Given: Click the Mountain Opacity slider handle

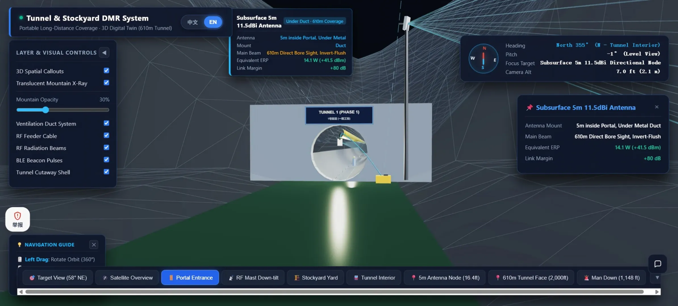Looking at the screenshot, I should click(46, 110).
